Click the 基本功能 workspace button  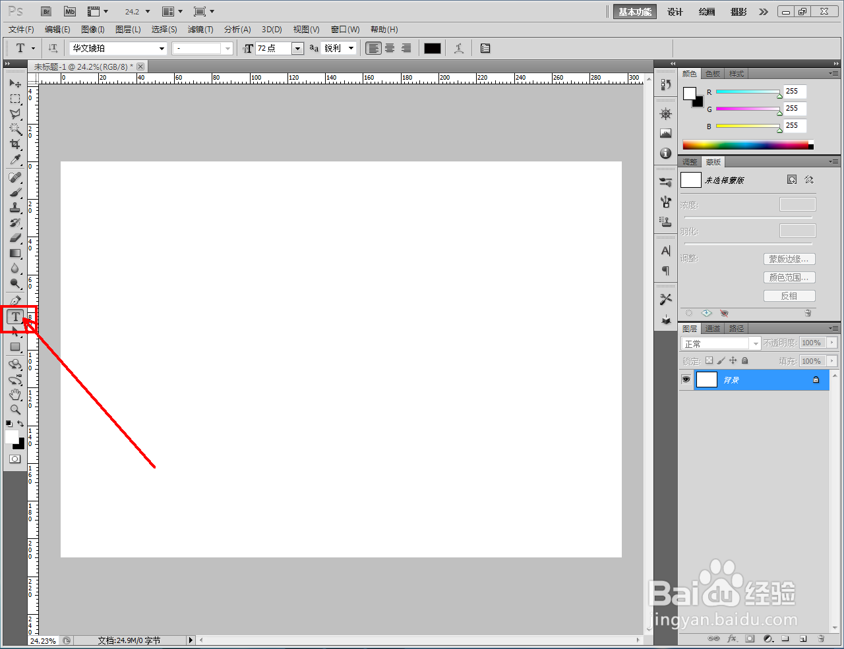click(635, 12)
